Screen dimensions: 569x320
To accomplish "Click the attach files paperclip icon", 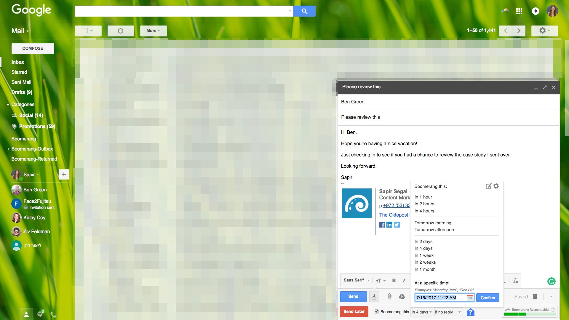I will tap(390, 297).
